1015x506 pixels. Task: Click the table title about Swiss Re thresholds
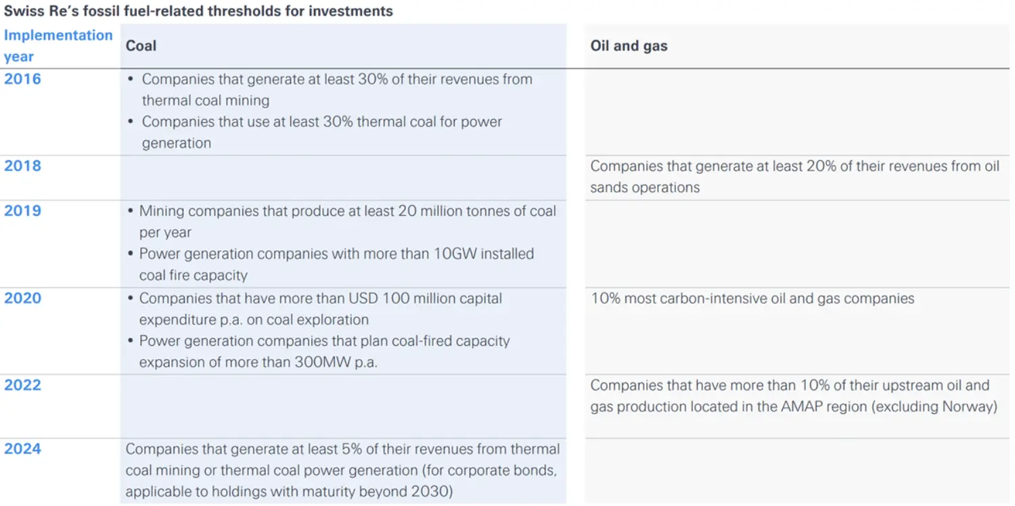pyautogui.click(x=198, y=11)
